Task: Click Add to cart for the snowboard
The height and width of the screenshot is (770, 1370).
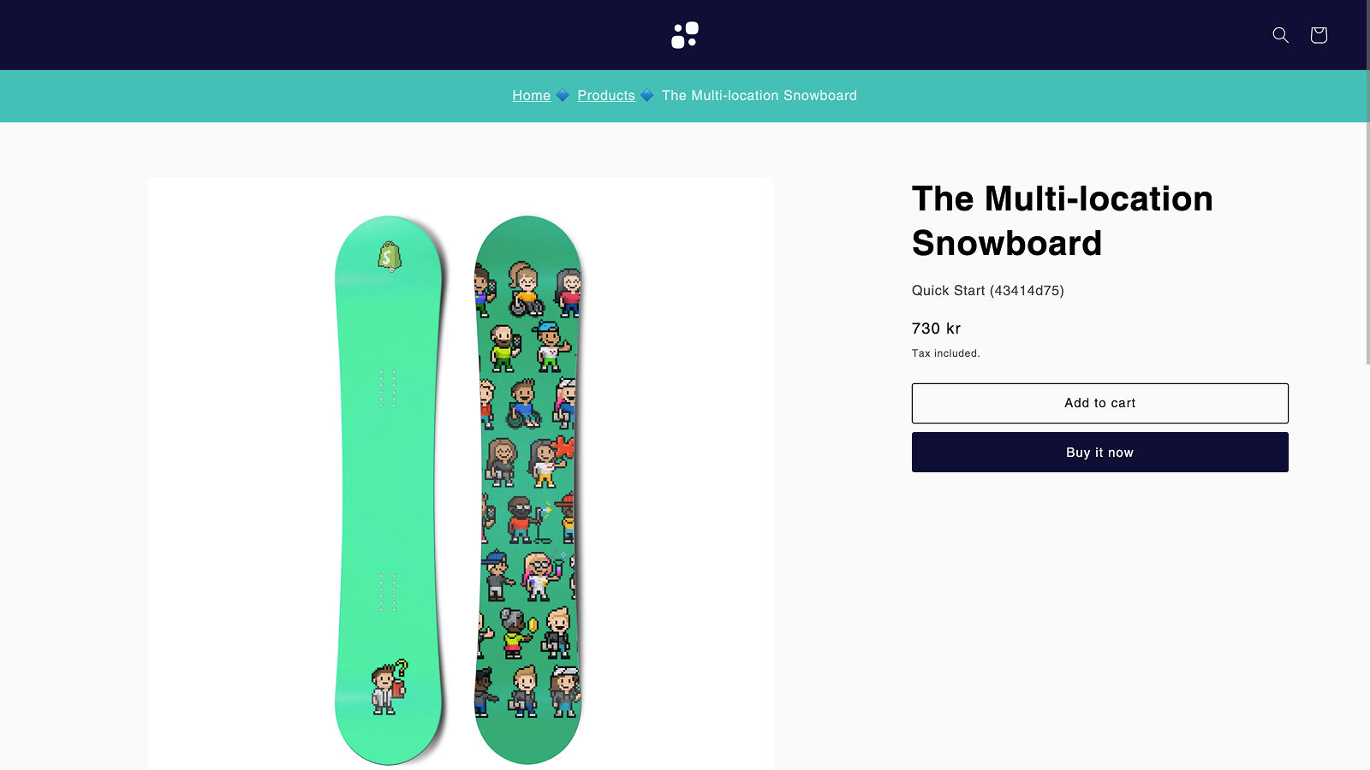Action: coord(1099,402)
